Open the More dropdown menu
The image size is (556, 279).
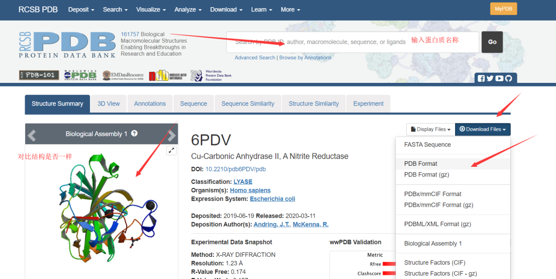[290, 10]
